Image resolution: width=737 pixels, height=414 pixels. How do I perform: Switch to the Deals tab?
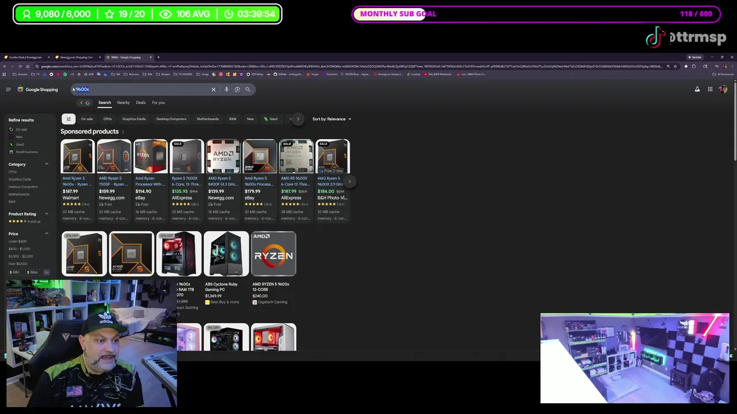[x=140, y=102]
